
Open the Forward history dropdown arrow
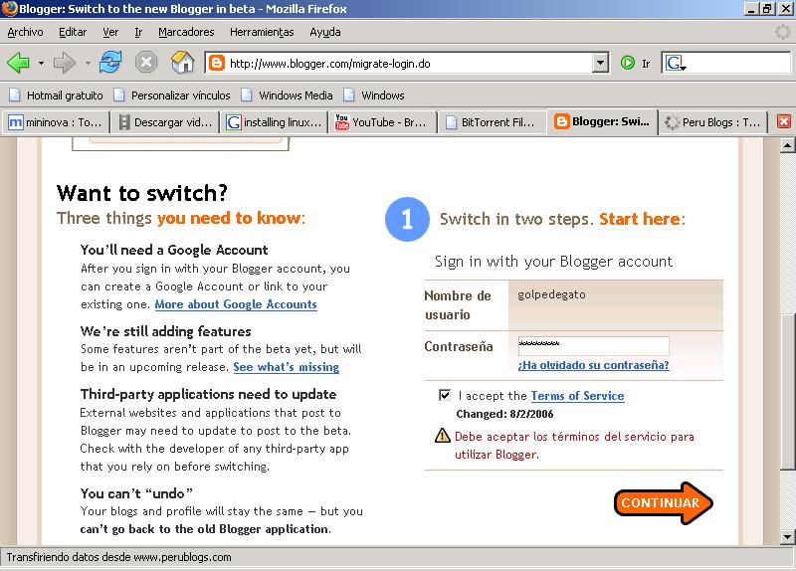88,63
